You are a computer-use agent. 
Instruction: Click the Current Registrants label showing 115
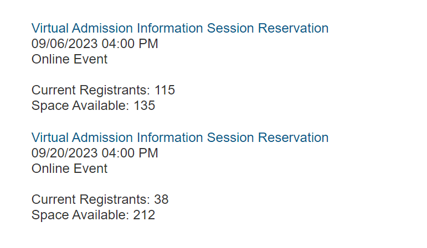tap(91, 91)
